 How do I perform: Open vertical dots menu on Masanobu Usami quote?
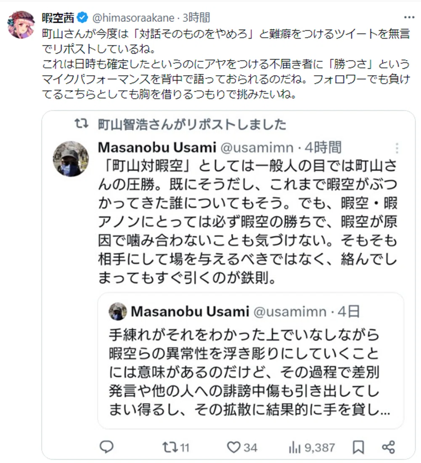pos(397,148)
